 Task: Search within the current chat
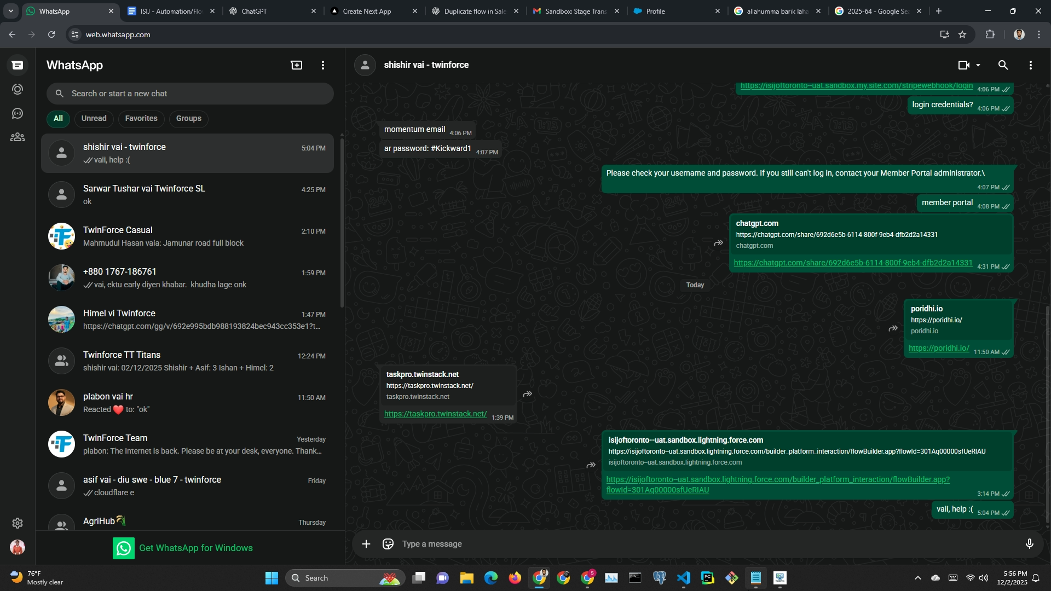(1003, 65)
